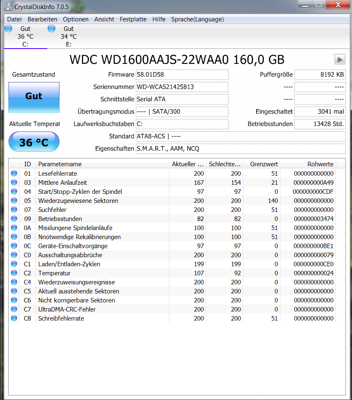
Task: Open the Optionen menu
Action: click(76, 19)
